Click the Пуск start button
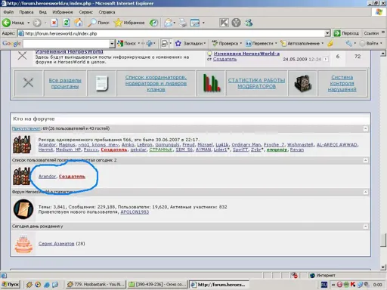 pos(11,285)
